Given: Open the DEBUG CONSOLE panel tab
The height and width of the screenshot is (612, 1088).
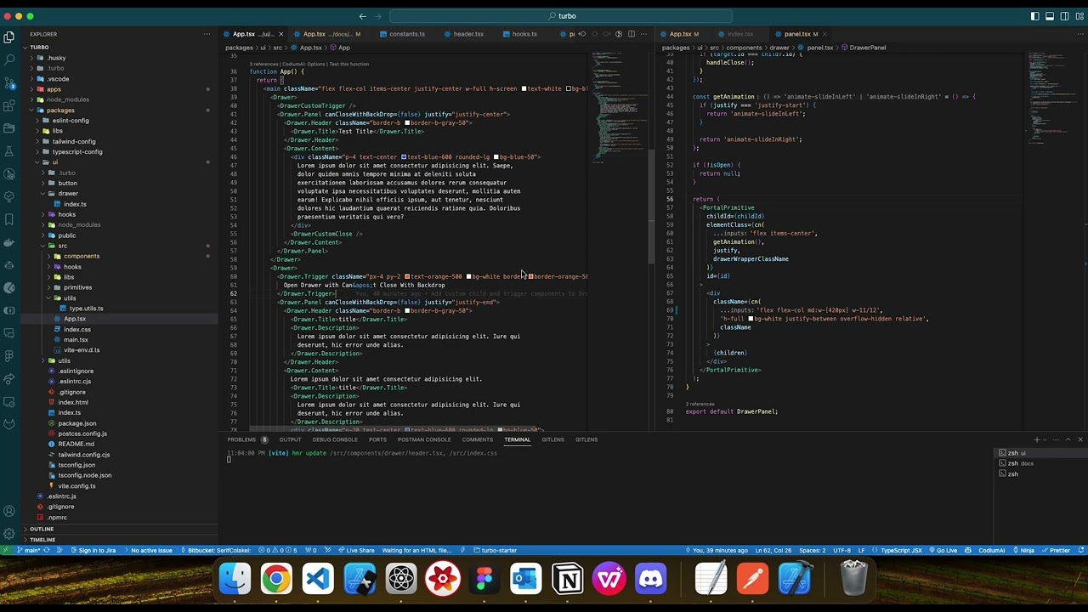Looking at the screenshot, I should 335,439.
